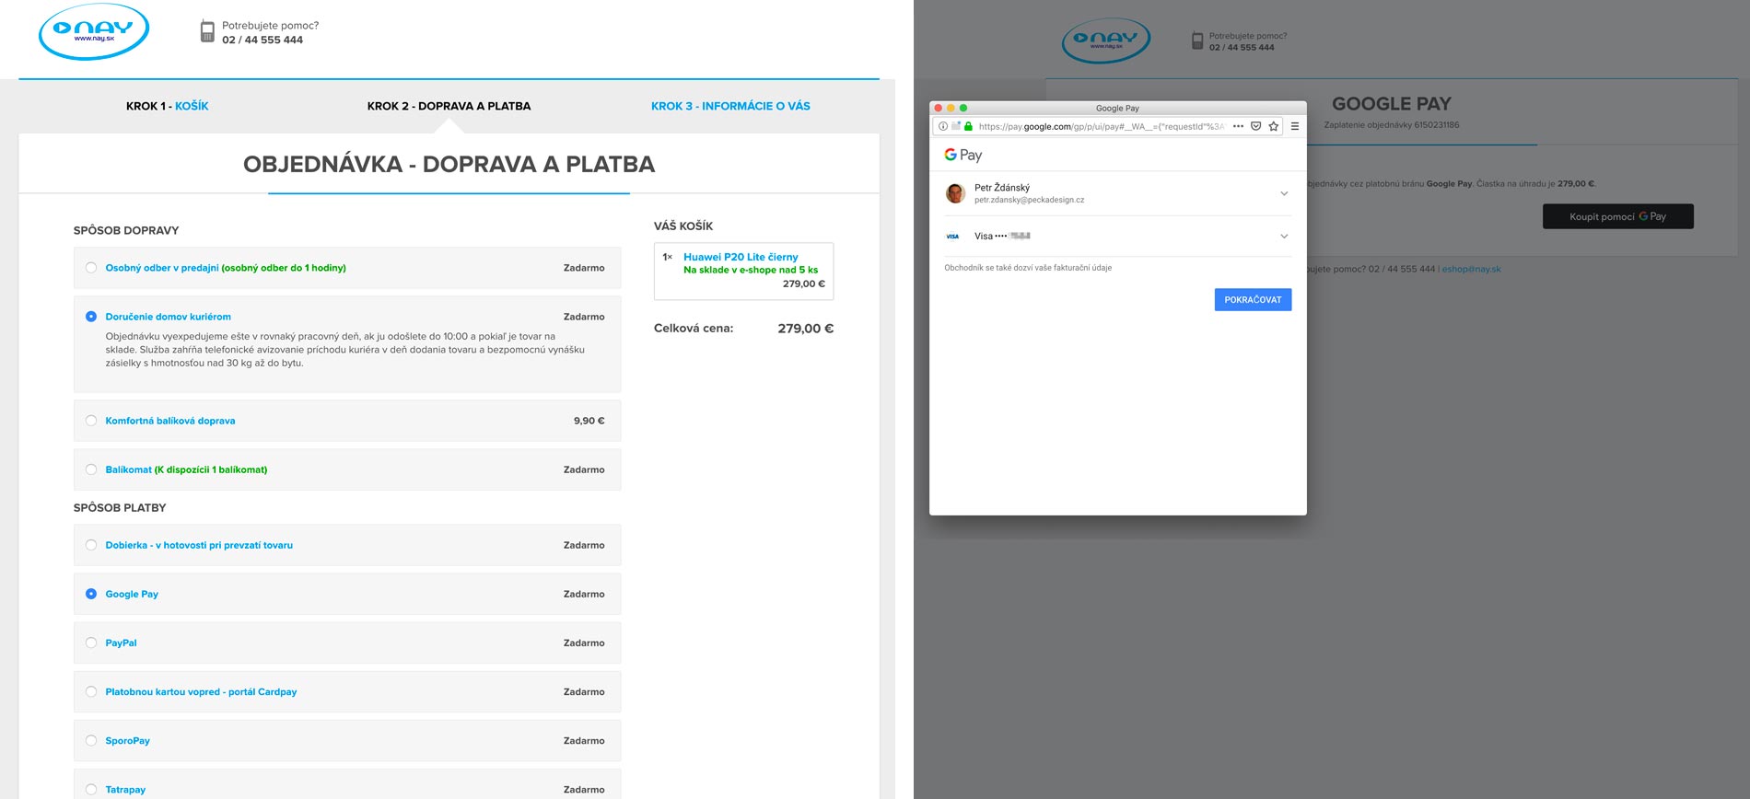Click the Visa card logo
The width and height of the screenshot is (1750, 799).
pyautogui.click(x=952, y=237)
